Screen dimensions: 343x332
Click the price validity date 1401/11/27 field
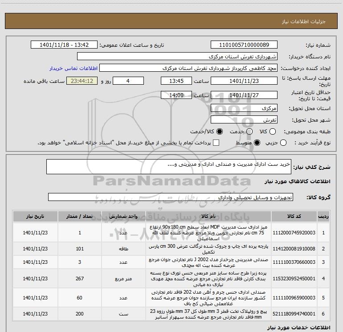coord(244,95)
